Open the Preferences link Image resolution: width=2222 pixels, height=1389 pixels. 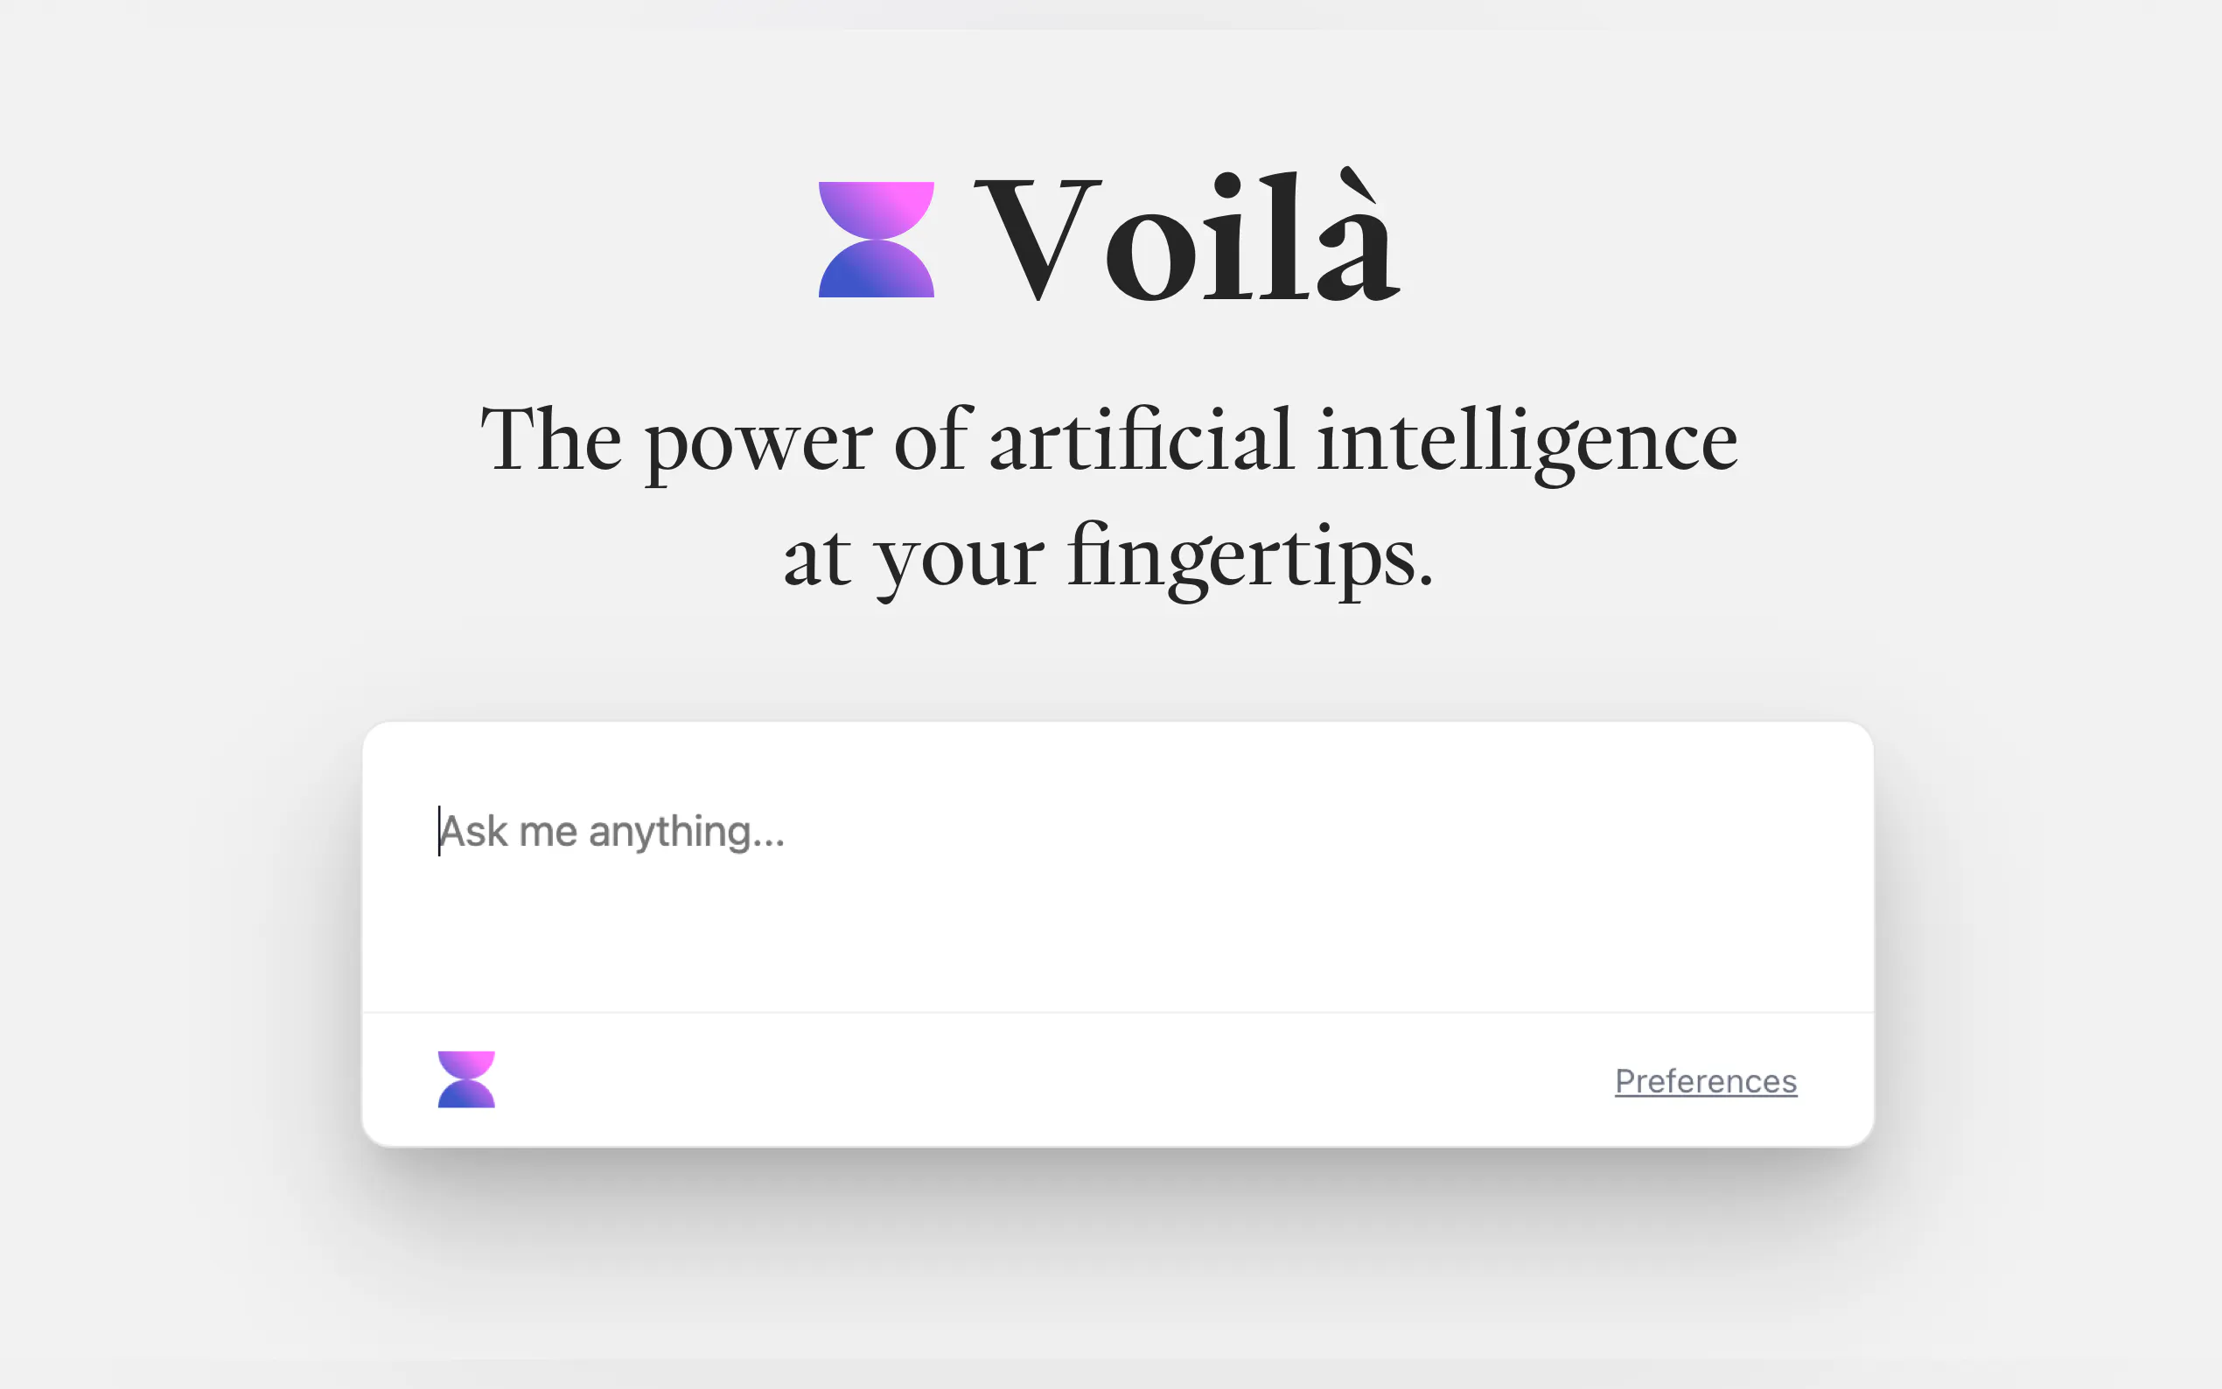[x=1705, y=1081]
